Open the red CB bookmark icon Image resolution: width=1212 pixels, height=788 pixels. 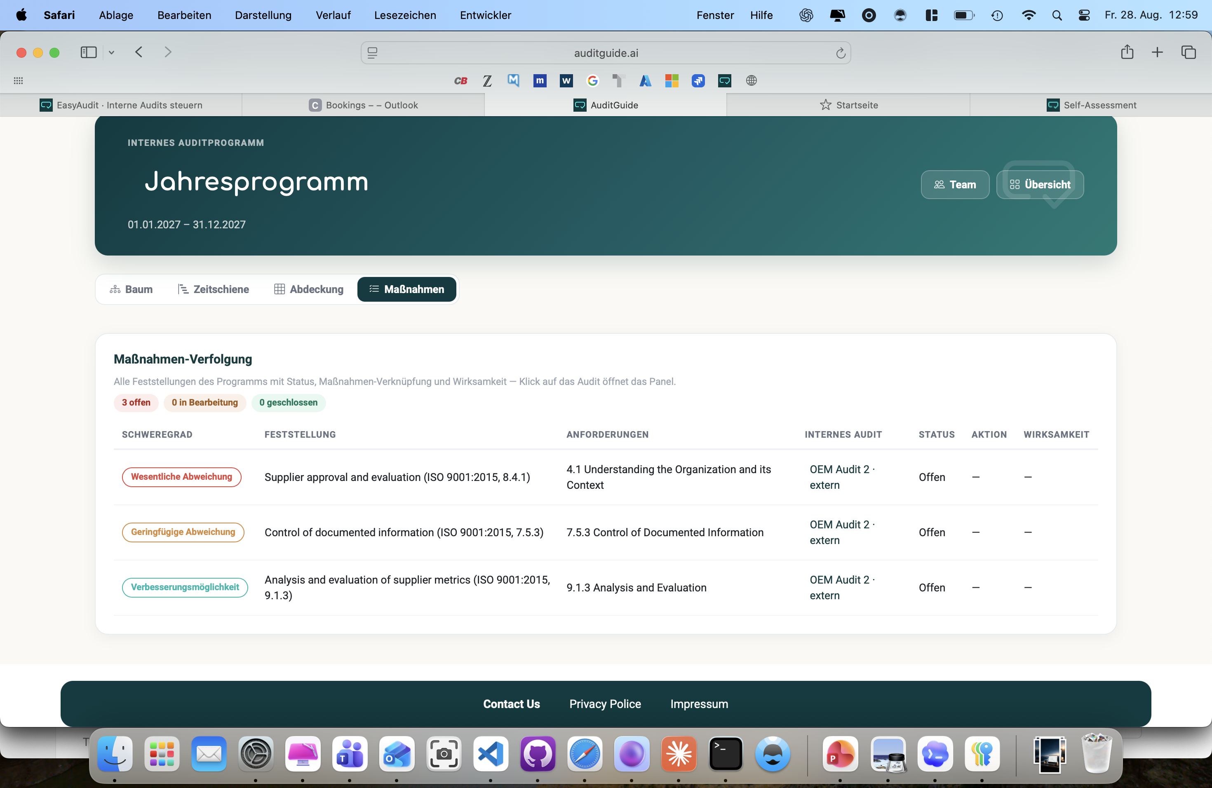point(460,80)
